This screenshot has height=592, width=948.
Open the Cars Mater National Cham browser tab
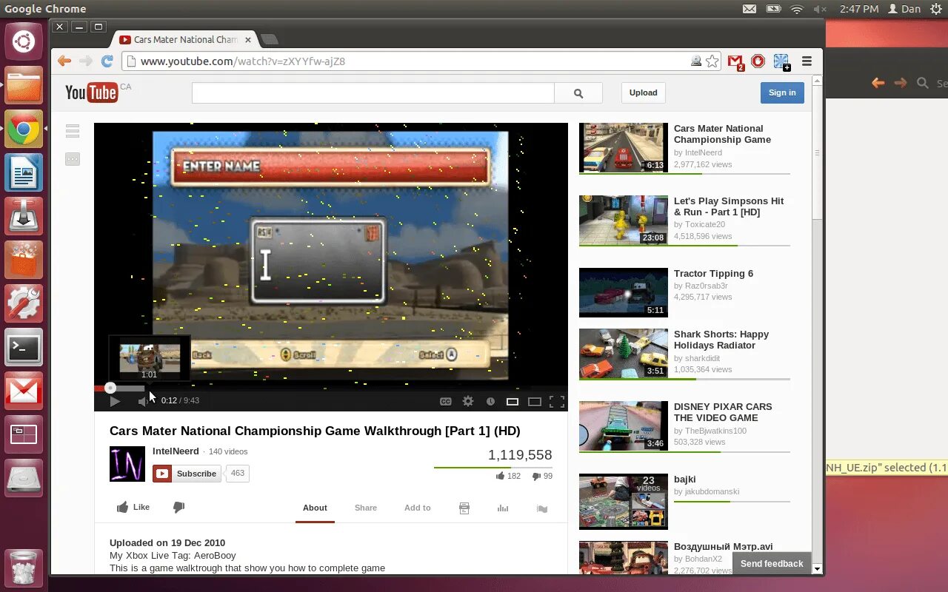[184, 40]
